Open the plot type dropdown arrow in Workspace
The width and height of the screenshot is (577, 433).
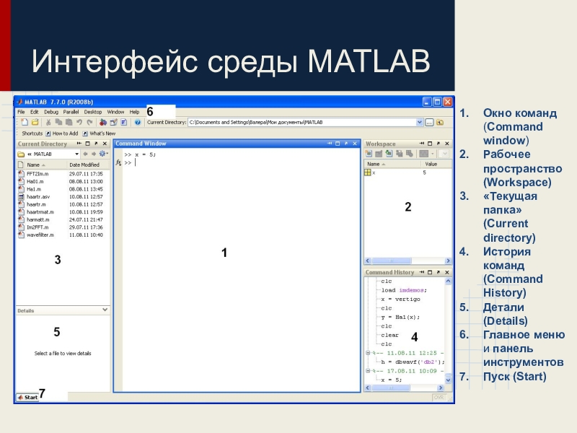(433, 154)
